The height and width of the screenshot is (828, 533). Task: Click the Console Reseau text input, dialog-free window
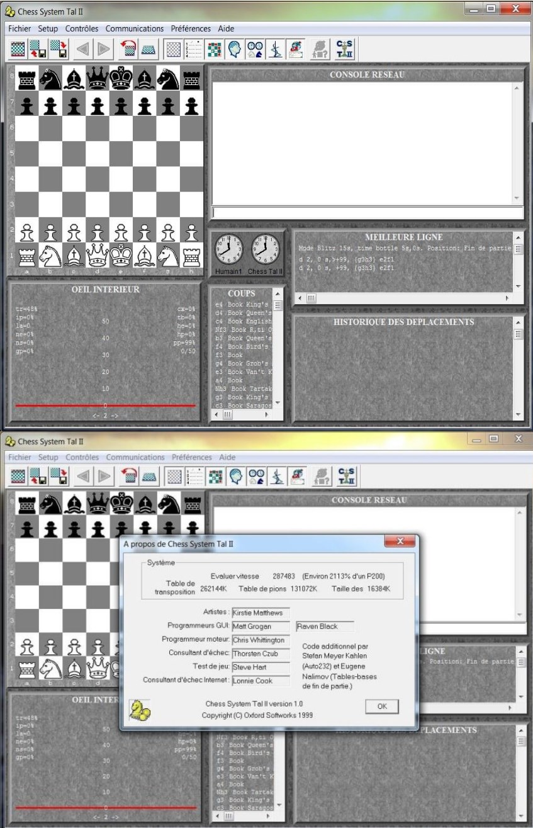[x=367, y=213]
